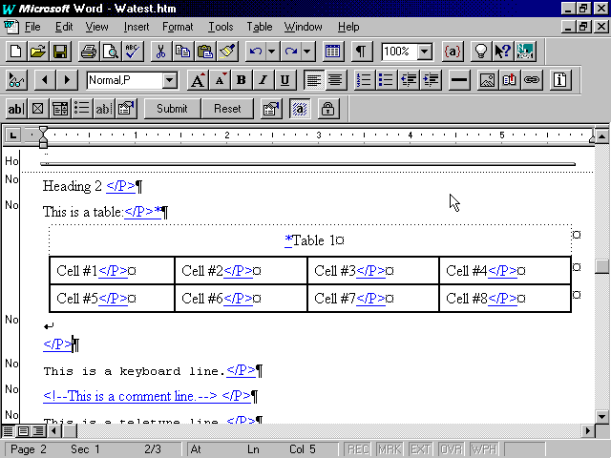
Task: Click the Submit form button
Action: click(172, 109)
